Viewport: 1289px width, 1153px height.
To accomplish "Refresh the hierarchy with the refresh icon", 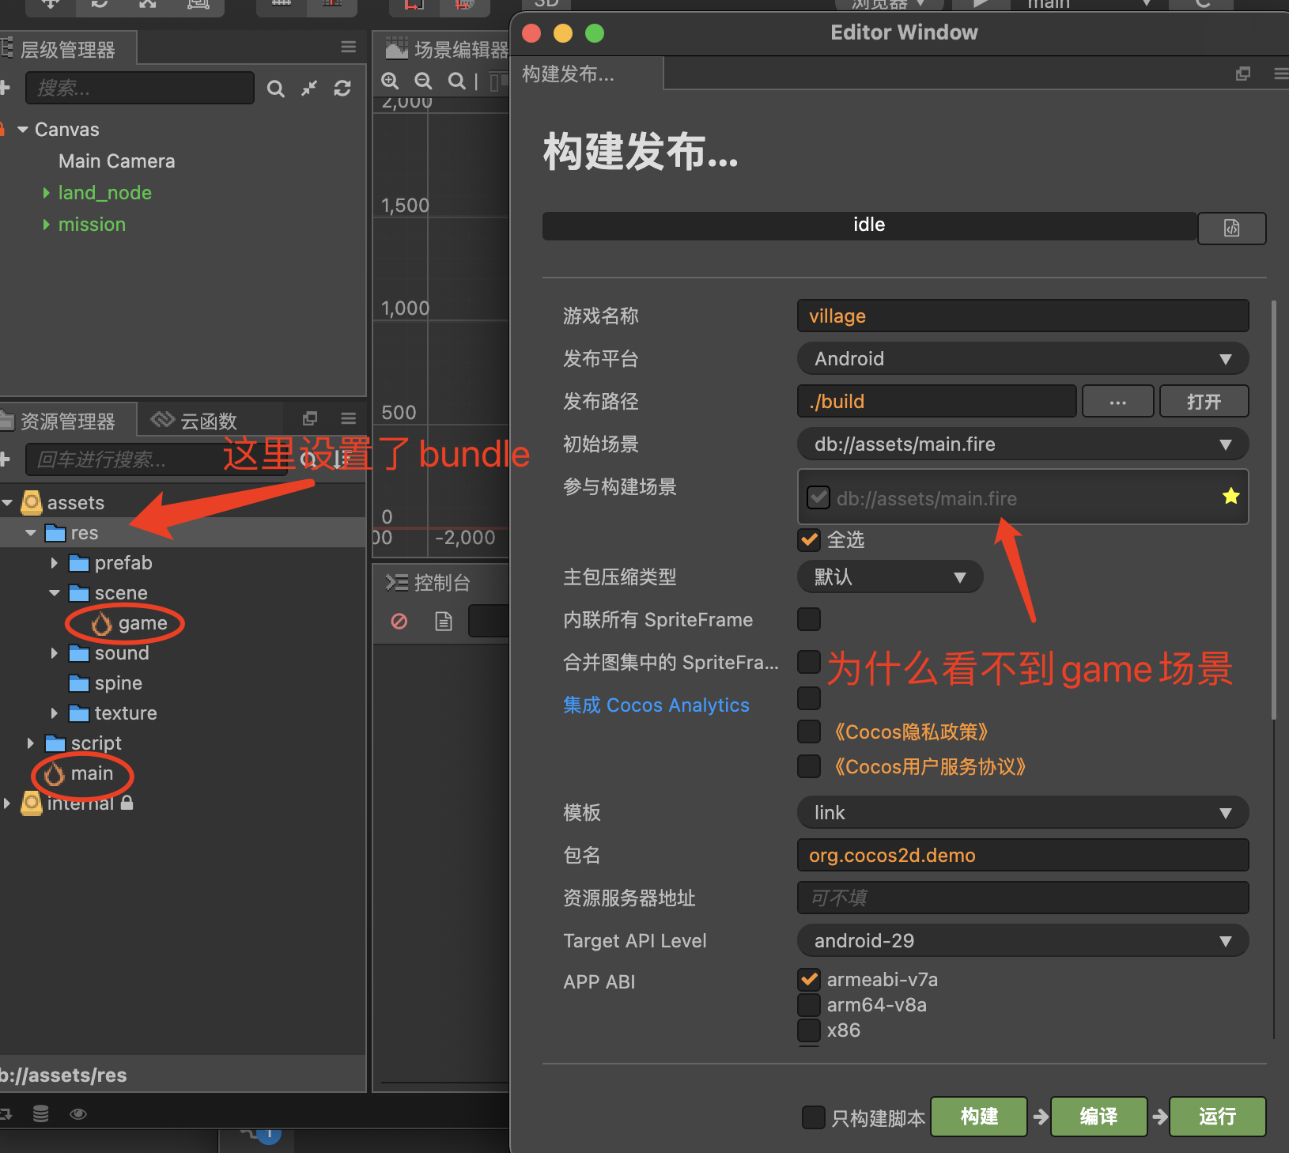I will click(x=343, y=88).
